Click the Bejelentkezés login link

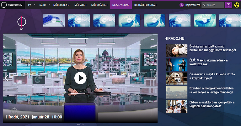tap(193, 5)
